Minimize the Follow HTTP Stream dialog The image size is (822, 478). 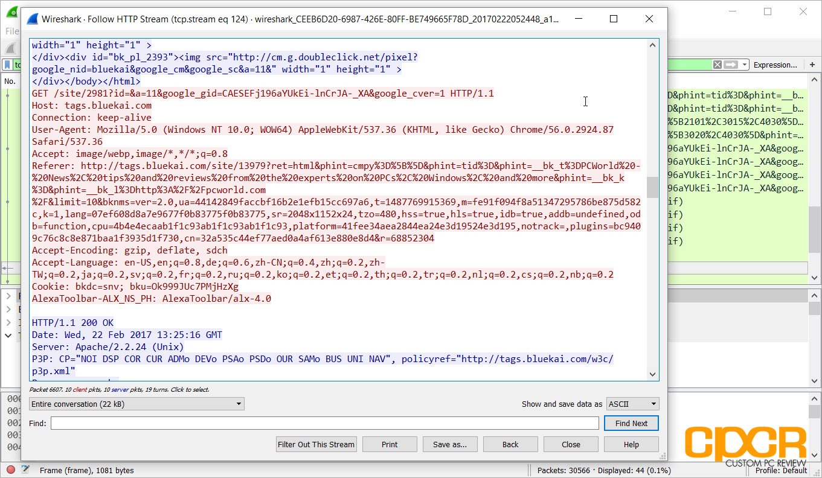pyautogui.click(x=578, y=19)
